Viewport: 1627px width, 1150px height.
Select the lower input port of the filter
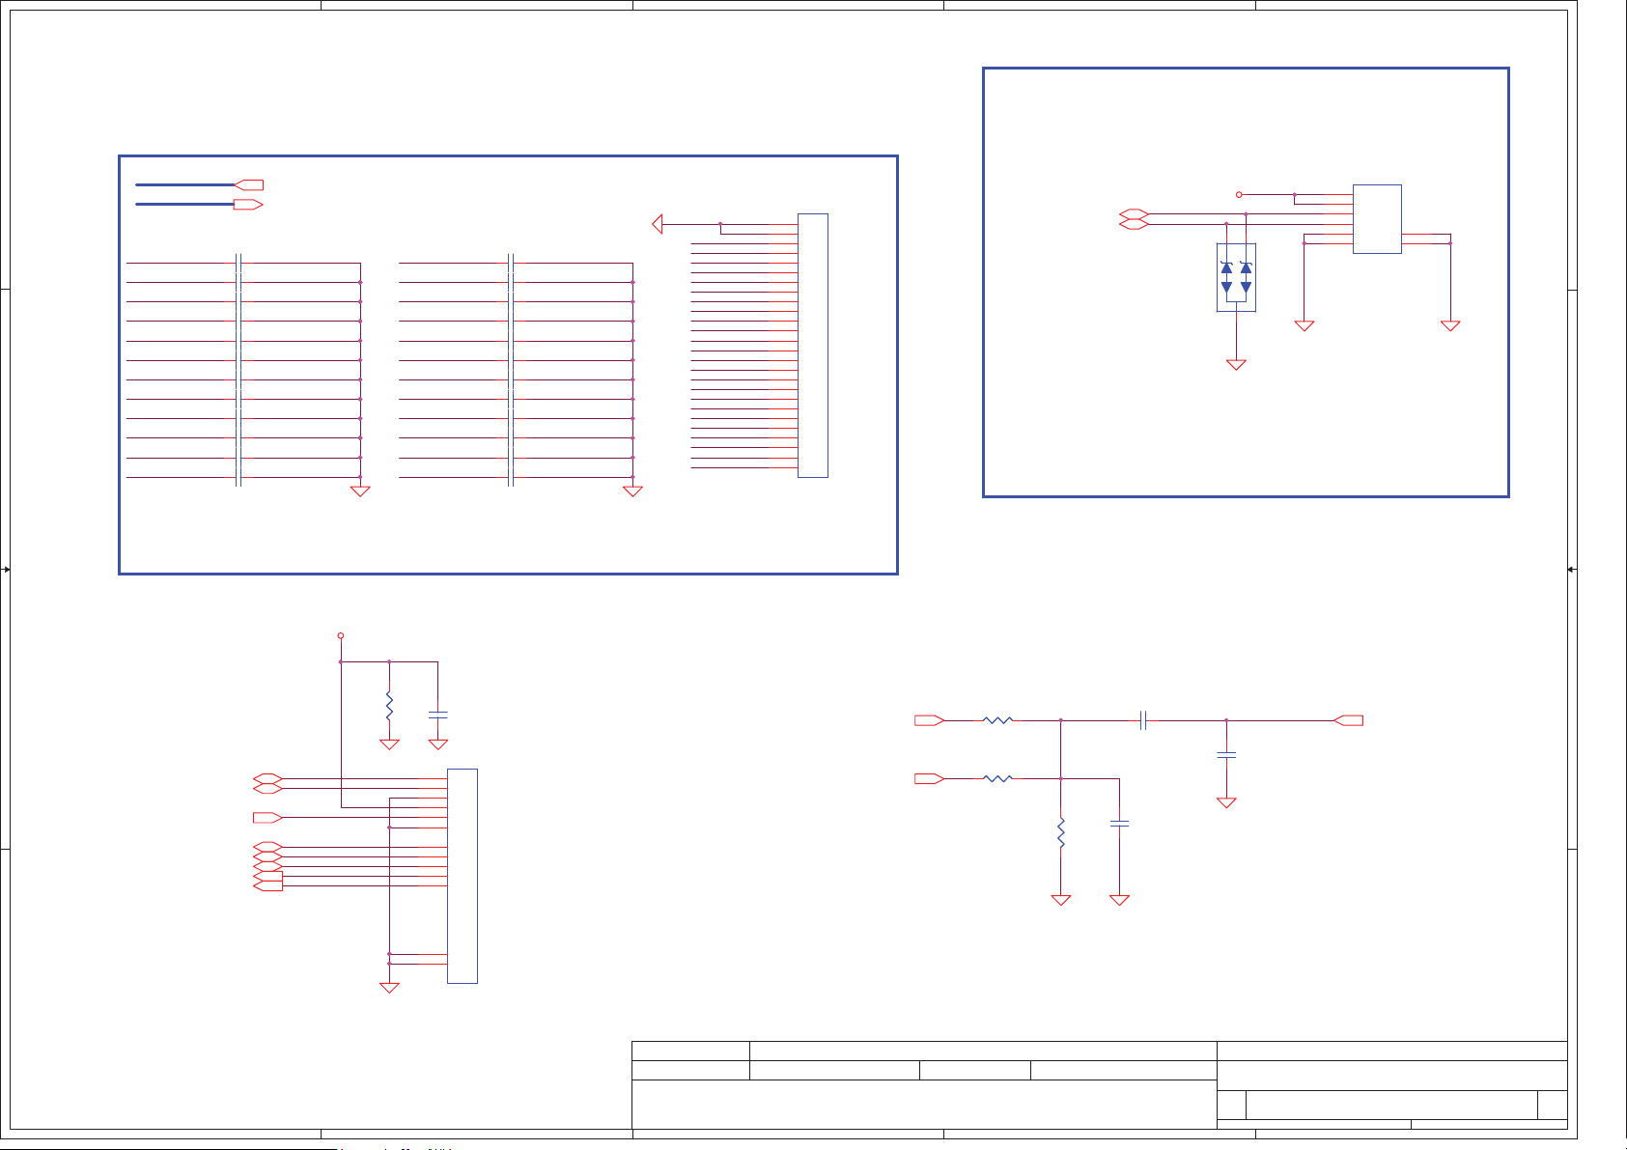click(929, 778)
